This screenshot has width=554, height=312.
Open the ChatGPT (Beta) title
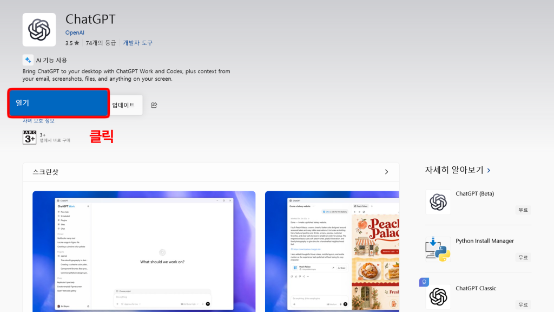475,193
